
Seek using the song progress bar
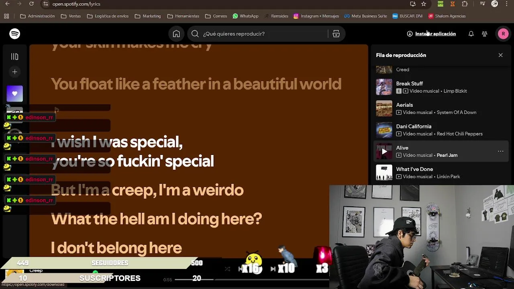pos(252,279)
